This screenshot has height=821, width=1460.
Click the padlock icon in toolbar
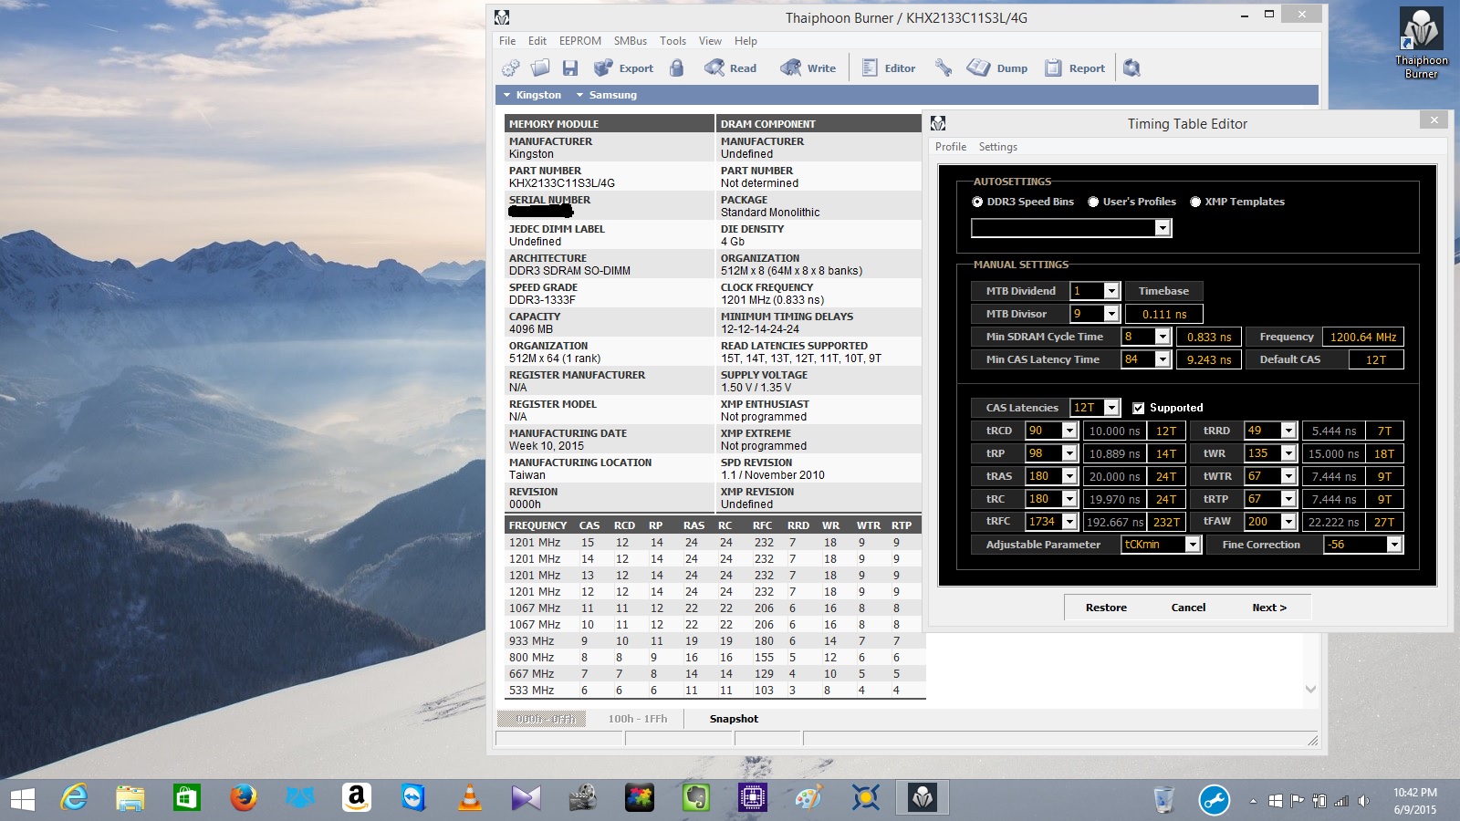coord(676,68)
